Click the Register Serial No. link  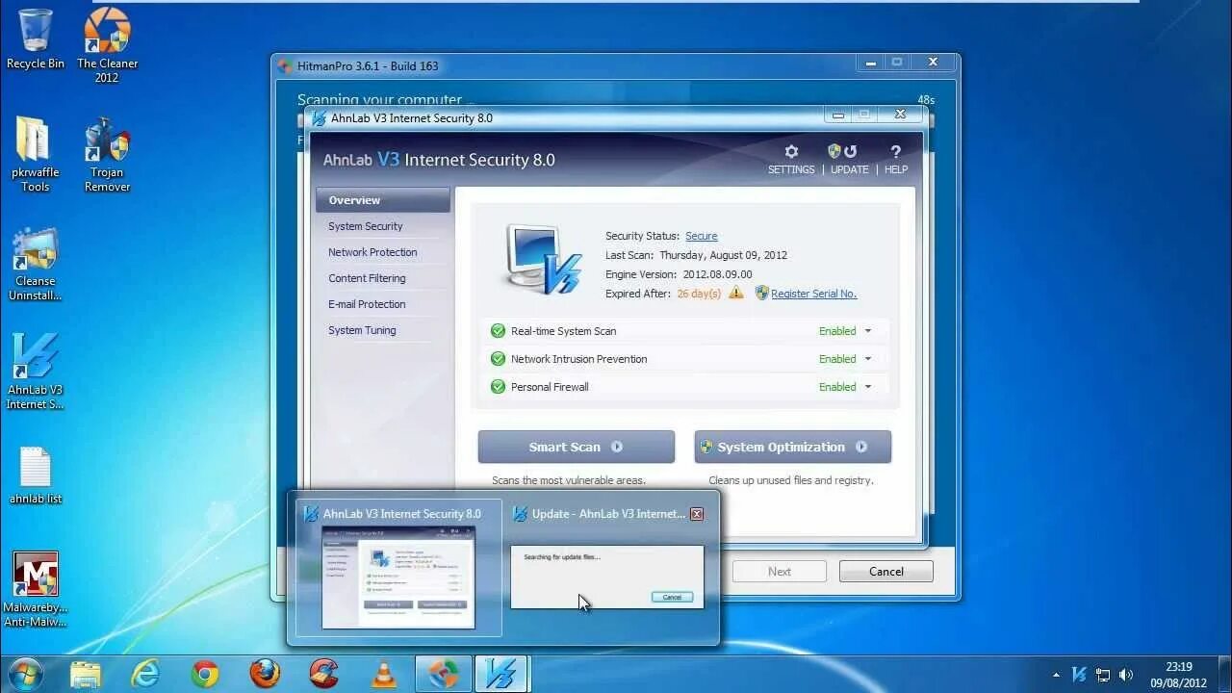point(813,294)
